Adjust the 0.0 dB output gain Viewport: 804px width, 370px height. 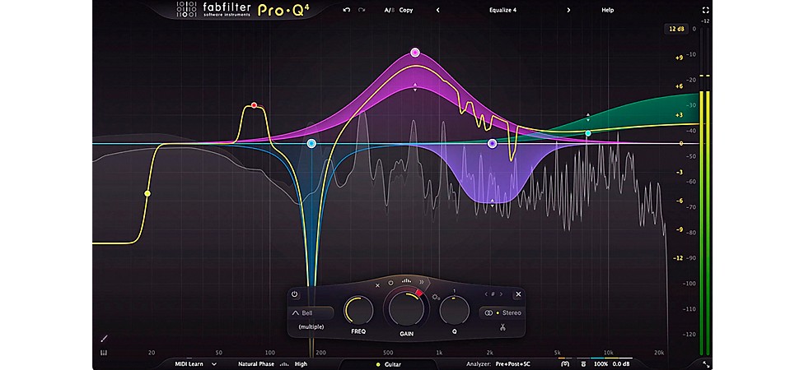620,364
